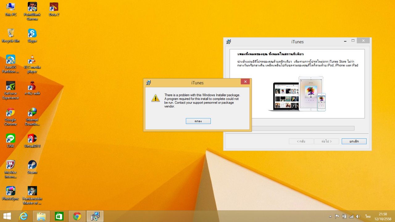Click the Chrome icon in the taskbar
Viewport: 395px width, 222px height.
point(77,216)
